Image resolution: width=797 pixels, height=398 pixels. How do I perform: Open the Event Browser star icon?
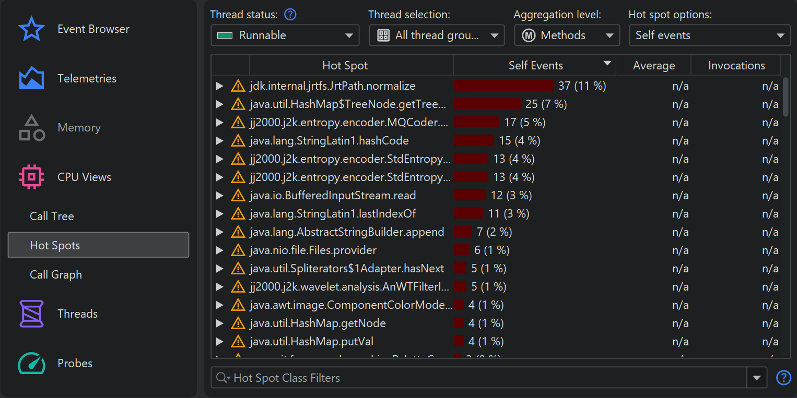pyautogui.click(x=31, y=29)
